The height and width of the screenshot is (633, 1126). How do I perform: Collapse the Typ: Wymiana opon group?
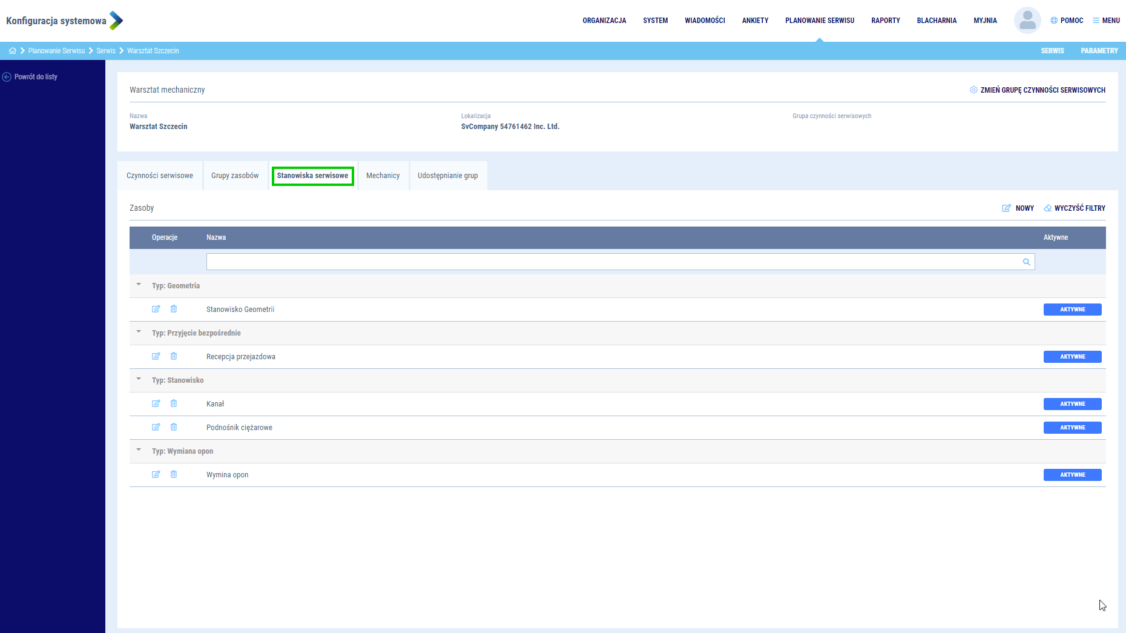point(139,450)
